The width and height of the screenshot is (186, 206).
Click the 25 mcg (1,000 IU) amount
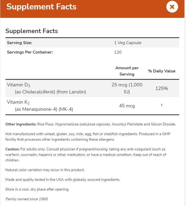click(127, 88)
